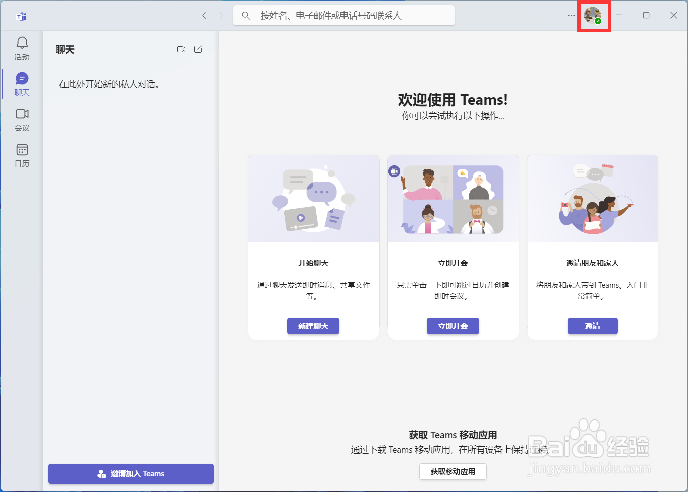This screenshot has width=688, height=492.
Task: Click the meet now video icon in chat header
Action: click(x=181, y=49)
